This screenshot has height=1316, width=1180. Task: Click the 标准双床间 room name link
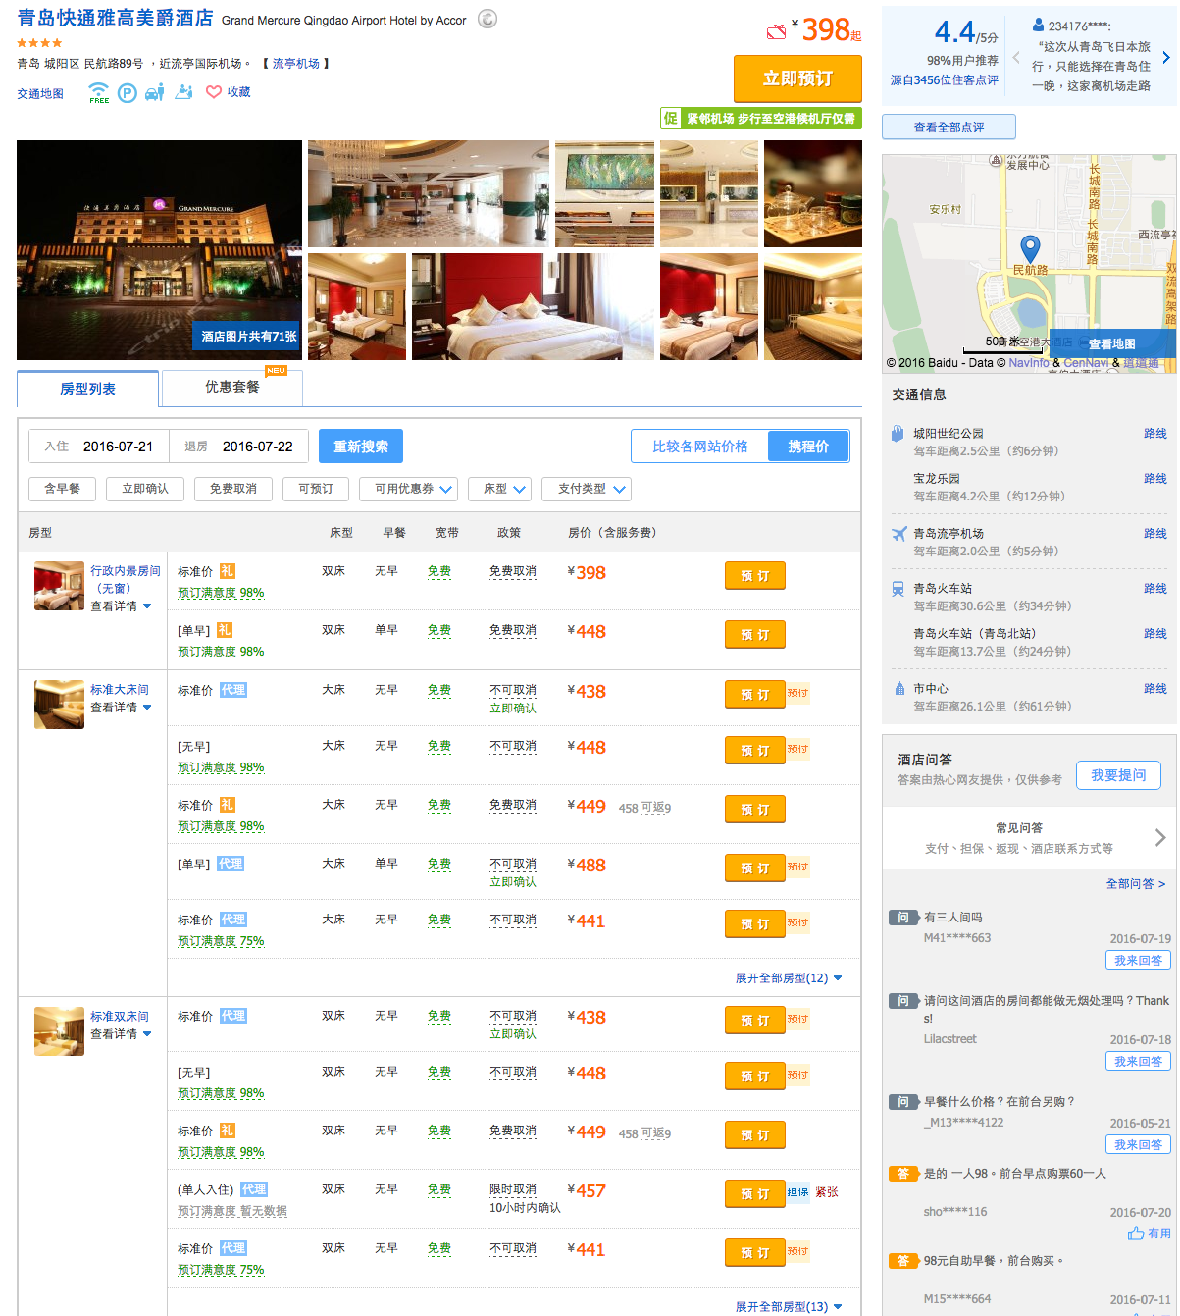[120, 1017]
